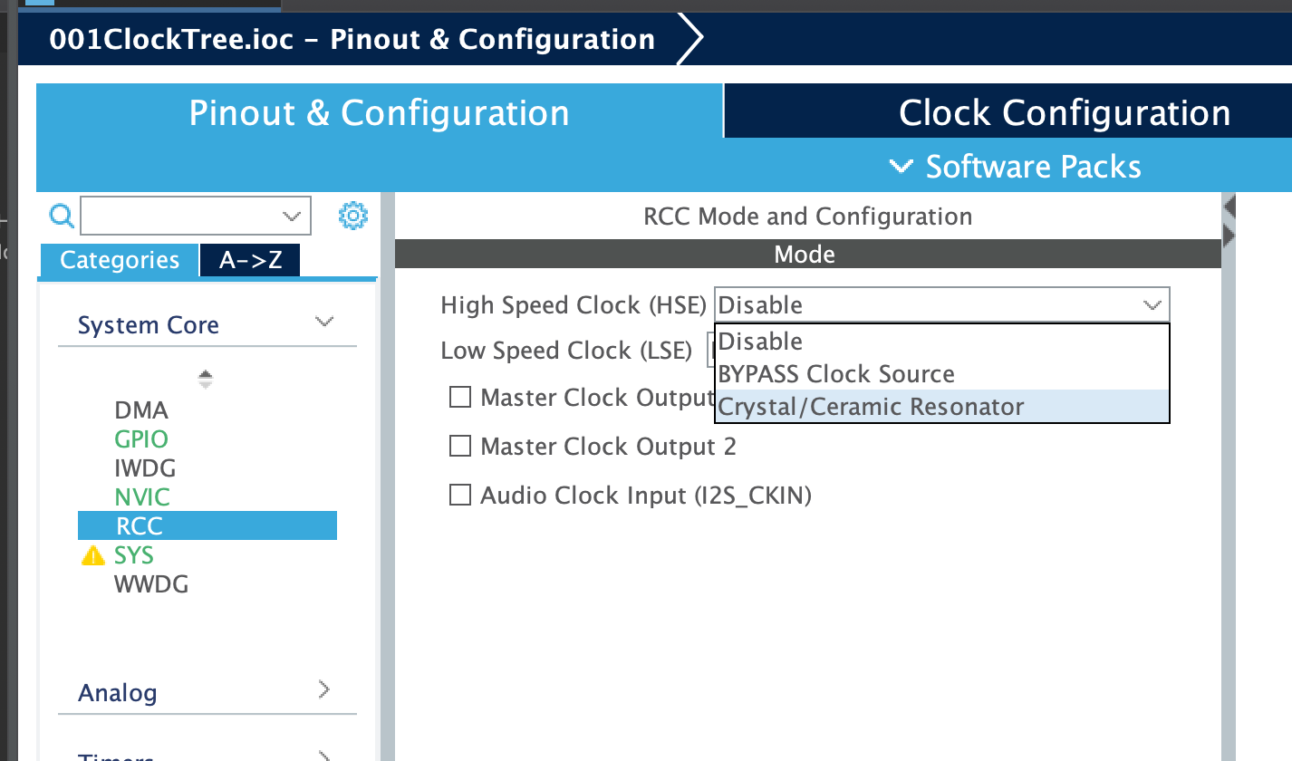Click the search magnifier icon
Image resolution: width=1292 pixels, height=761 pixels.
(x=62, y=216)
